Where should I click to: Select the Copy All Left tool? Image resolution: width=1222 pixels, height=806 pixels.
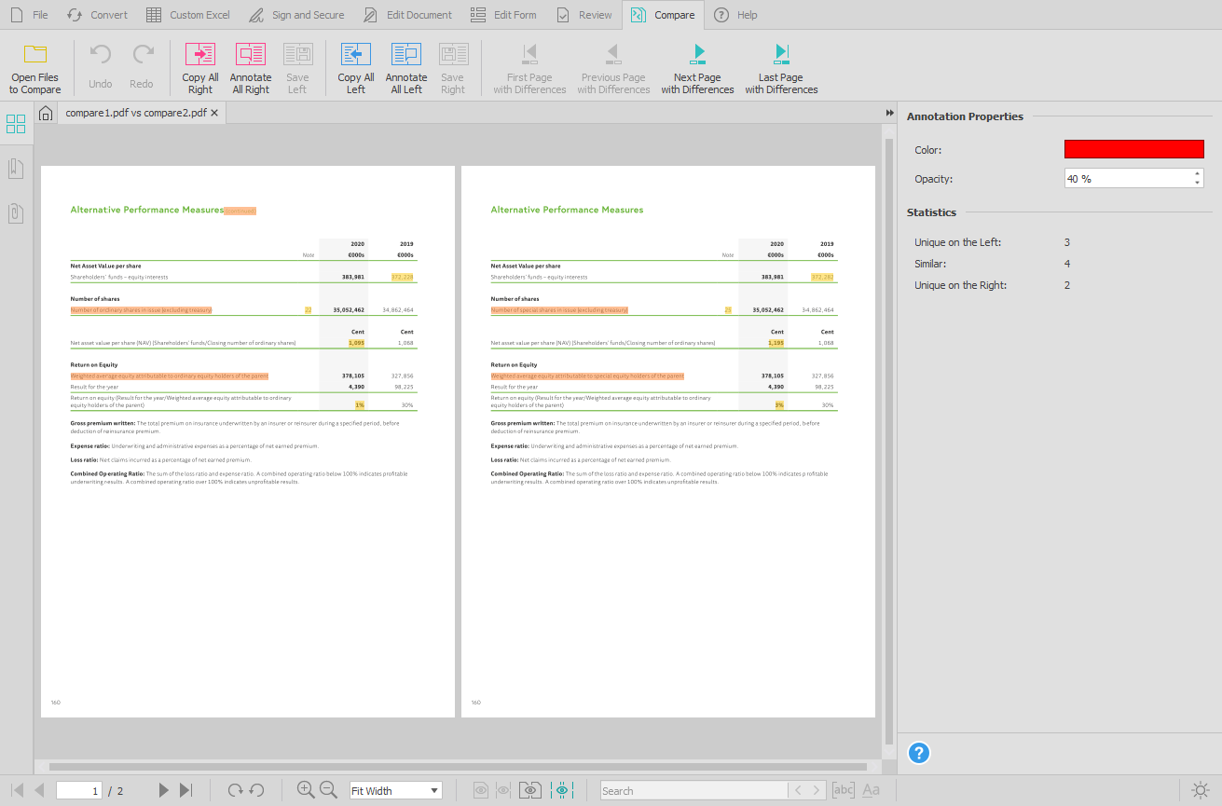click(355, 66)
